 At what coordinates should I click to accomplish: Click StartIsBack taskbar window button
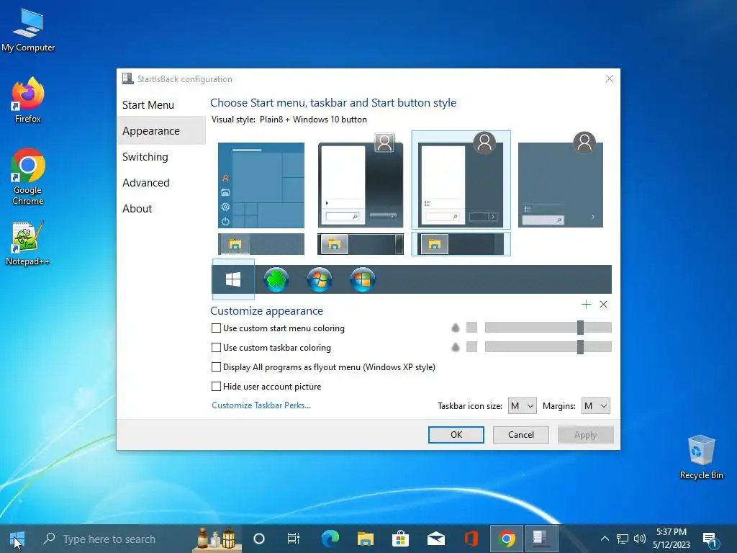click(x=541, y=539)
